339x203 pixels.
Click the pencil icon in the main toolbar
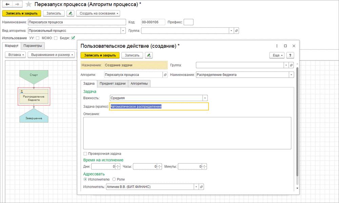[71, 14]
